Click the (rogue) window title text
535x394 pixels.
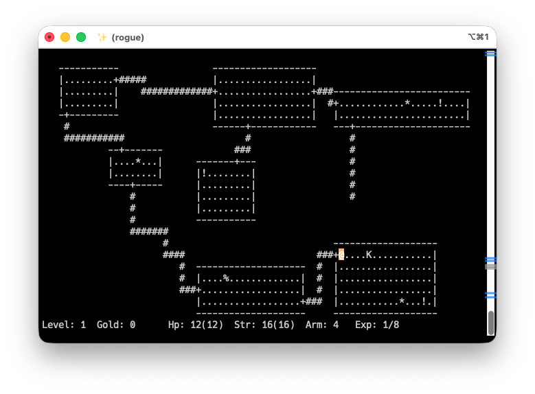(x=128, y=38)
